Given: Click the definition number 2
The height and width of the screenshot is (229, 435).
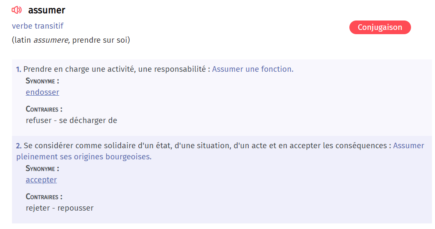Looking at the screenshot, I should click(18, 146).
